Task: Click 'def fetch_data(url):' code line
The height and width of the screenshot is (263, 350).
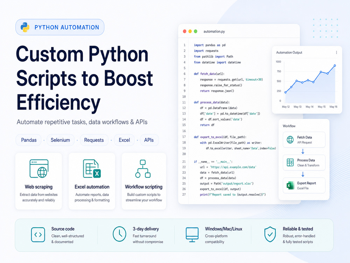Action: [x=209, y=74]
